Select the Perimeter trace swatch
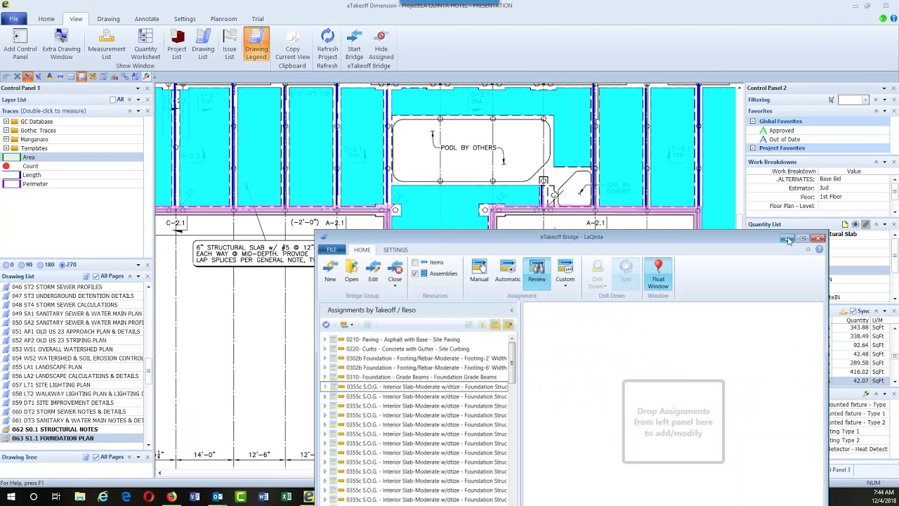 coord(11,184)
